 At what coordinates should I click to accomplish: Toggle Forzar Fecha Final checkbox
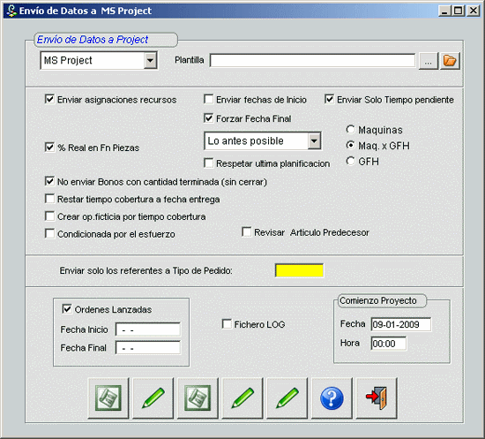coord(208,118)
